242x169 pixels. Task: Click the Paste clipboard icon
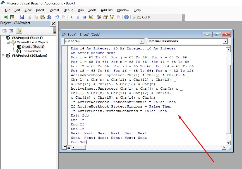(x=43, y=17)
